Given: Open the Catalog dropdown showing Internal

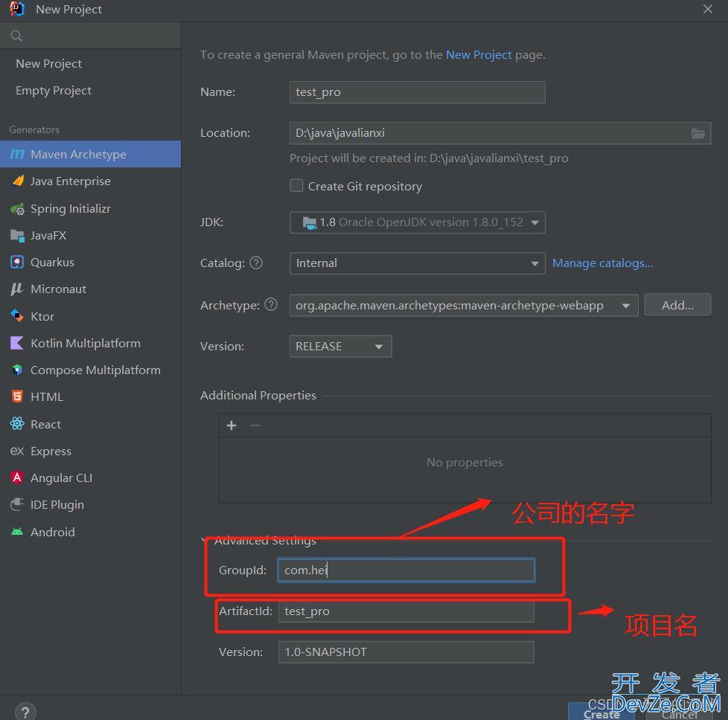Looking at the screenshot, I should click(x=417, y=263).
